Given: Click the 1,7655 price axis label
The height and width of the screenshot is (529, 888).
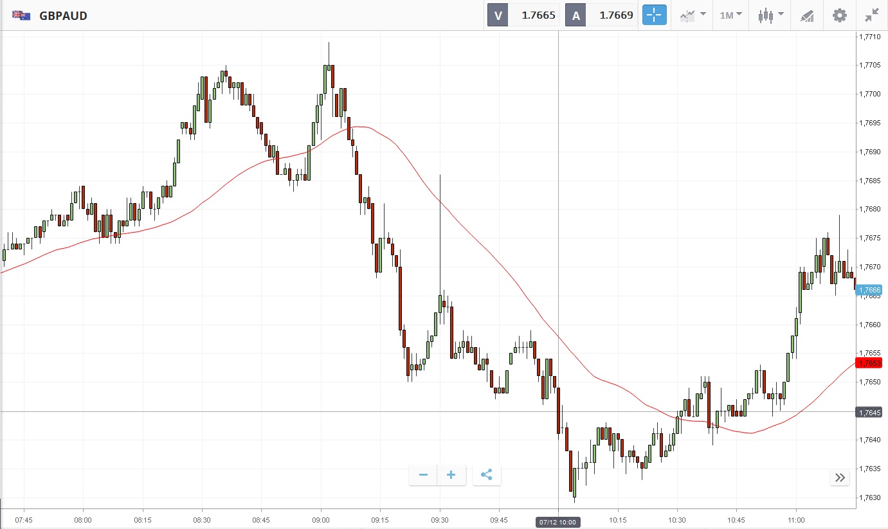Looking at the screenshot, I should click(x=870, y=353).
